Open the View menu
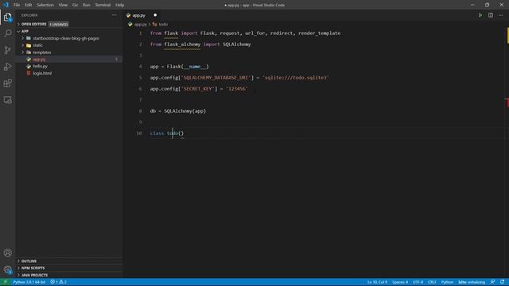509x286 pixels. pos(63,5)
